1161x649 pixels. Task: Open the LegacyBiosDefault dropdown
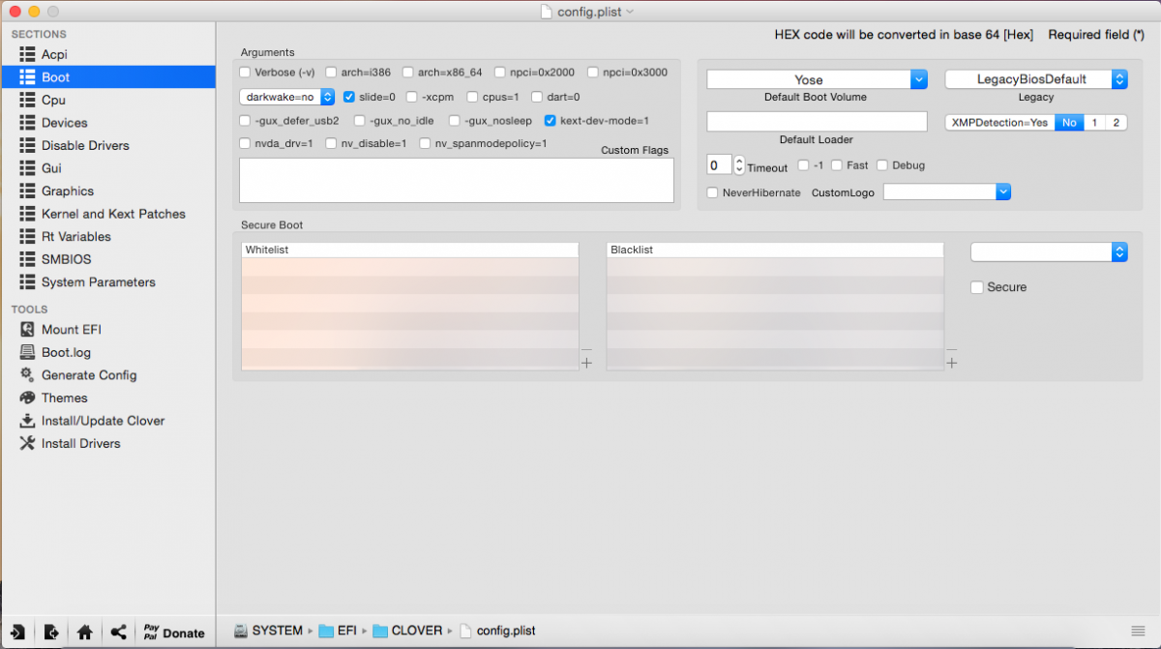(x=1119, y=79)
